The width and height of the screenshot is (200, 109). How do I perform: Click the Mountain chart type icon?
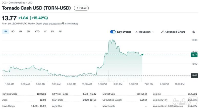[136, 32]
